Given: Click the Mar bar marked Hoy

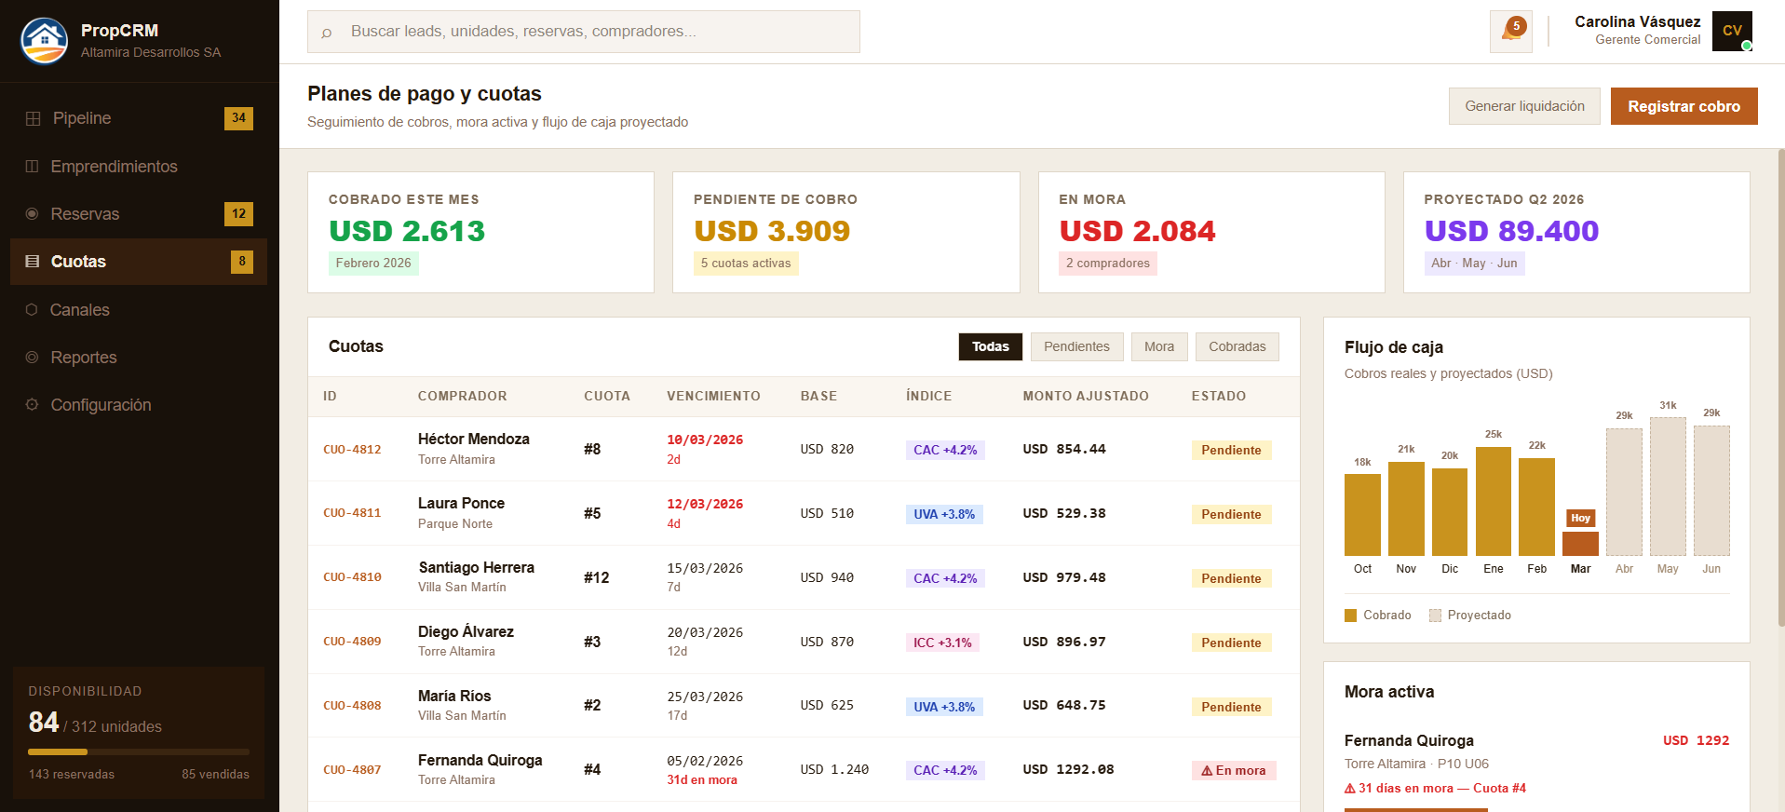Looking at the screenshot, I should point(1580,544).
